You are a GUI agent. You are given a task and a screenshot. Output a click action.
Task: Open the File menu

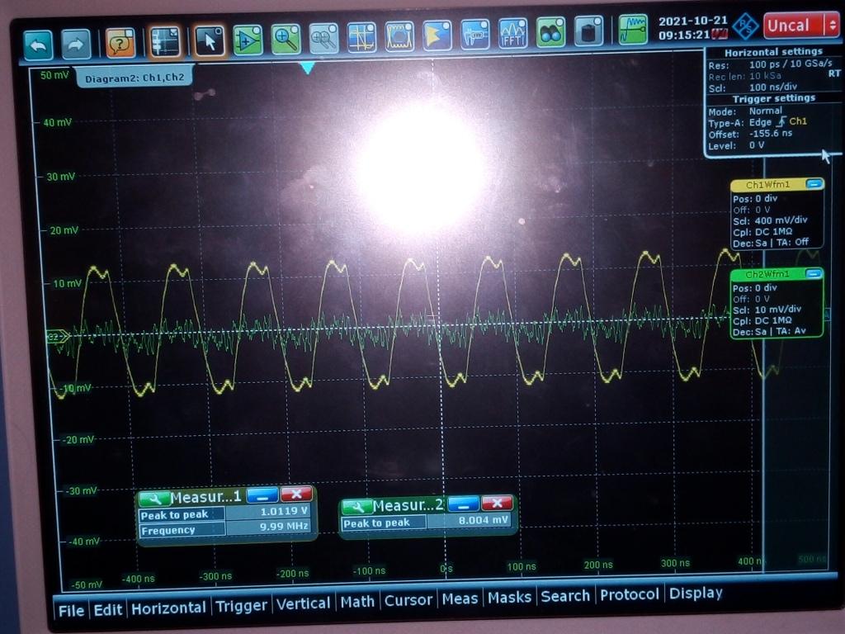pyautogui.click(x=71, y=611)
